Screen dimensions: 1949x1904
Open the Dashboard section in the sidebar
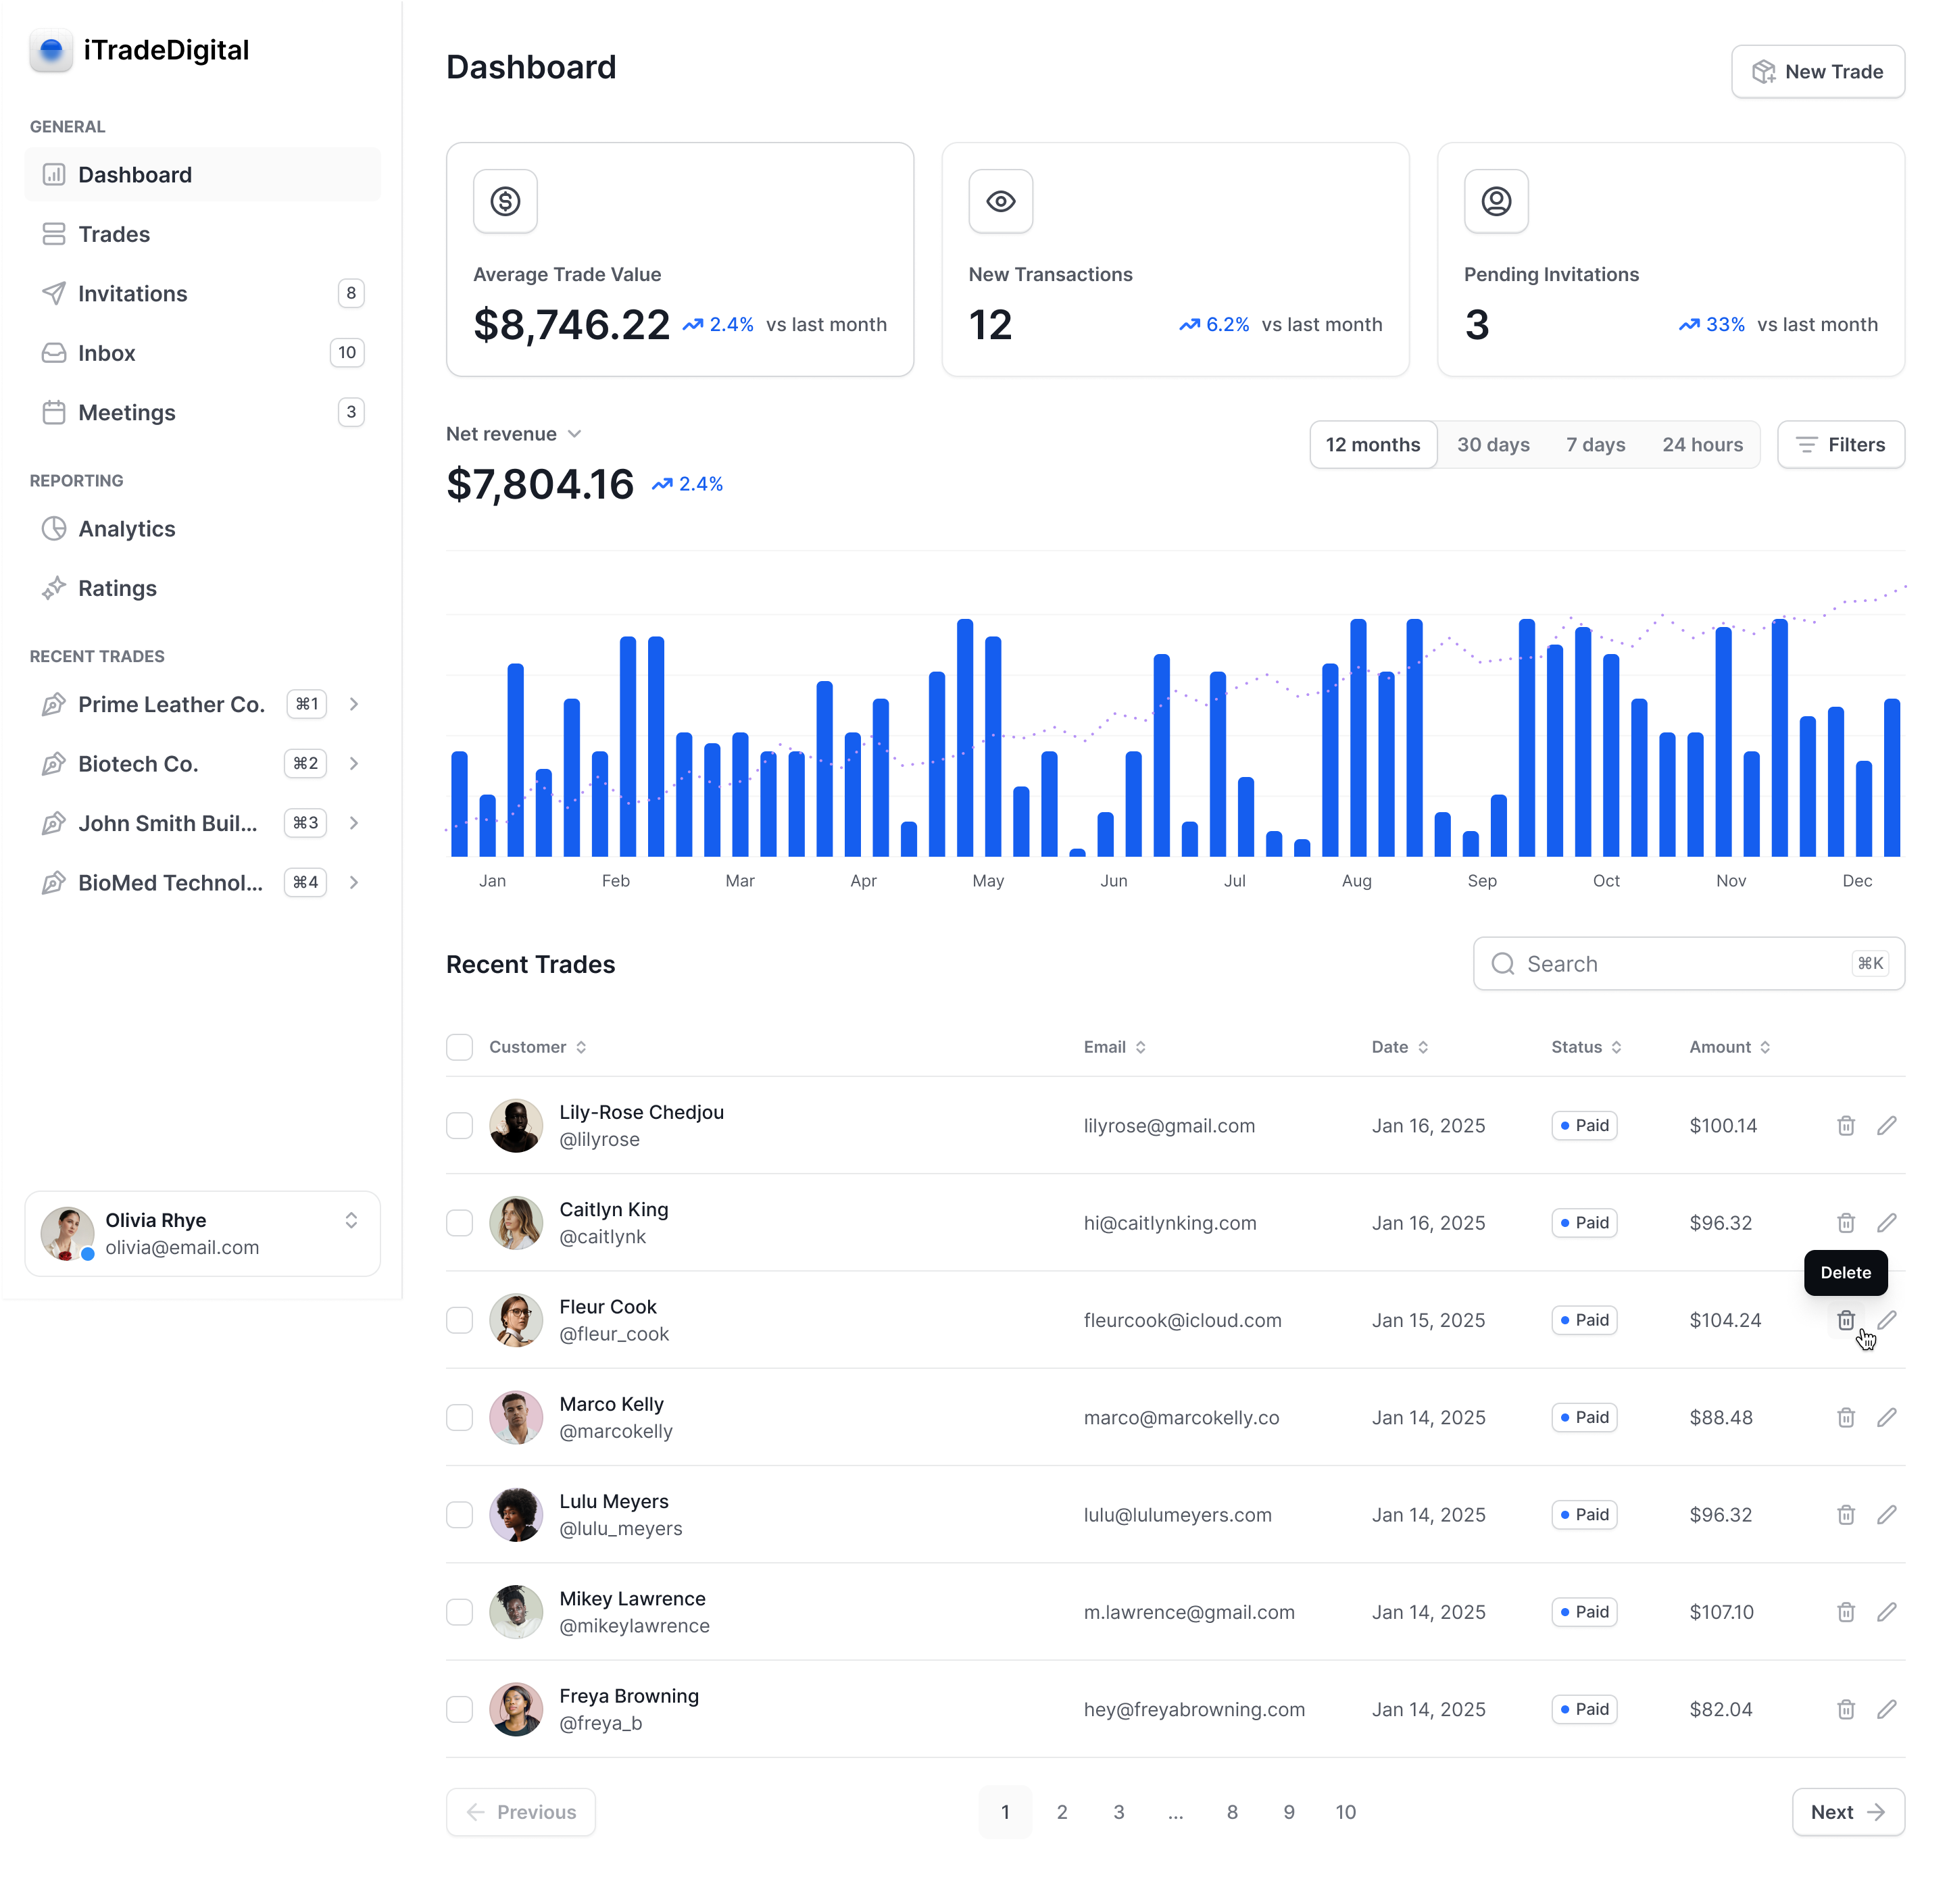click(x=134, y=174)
